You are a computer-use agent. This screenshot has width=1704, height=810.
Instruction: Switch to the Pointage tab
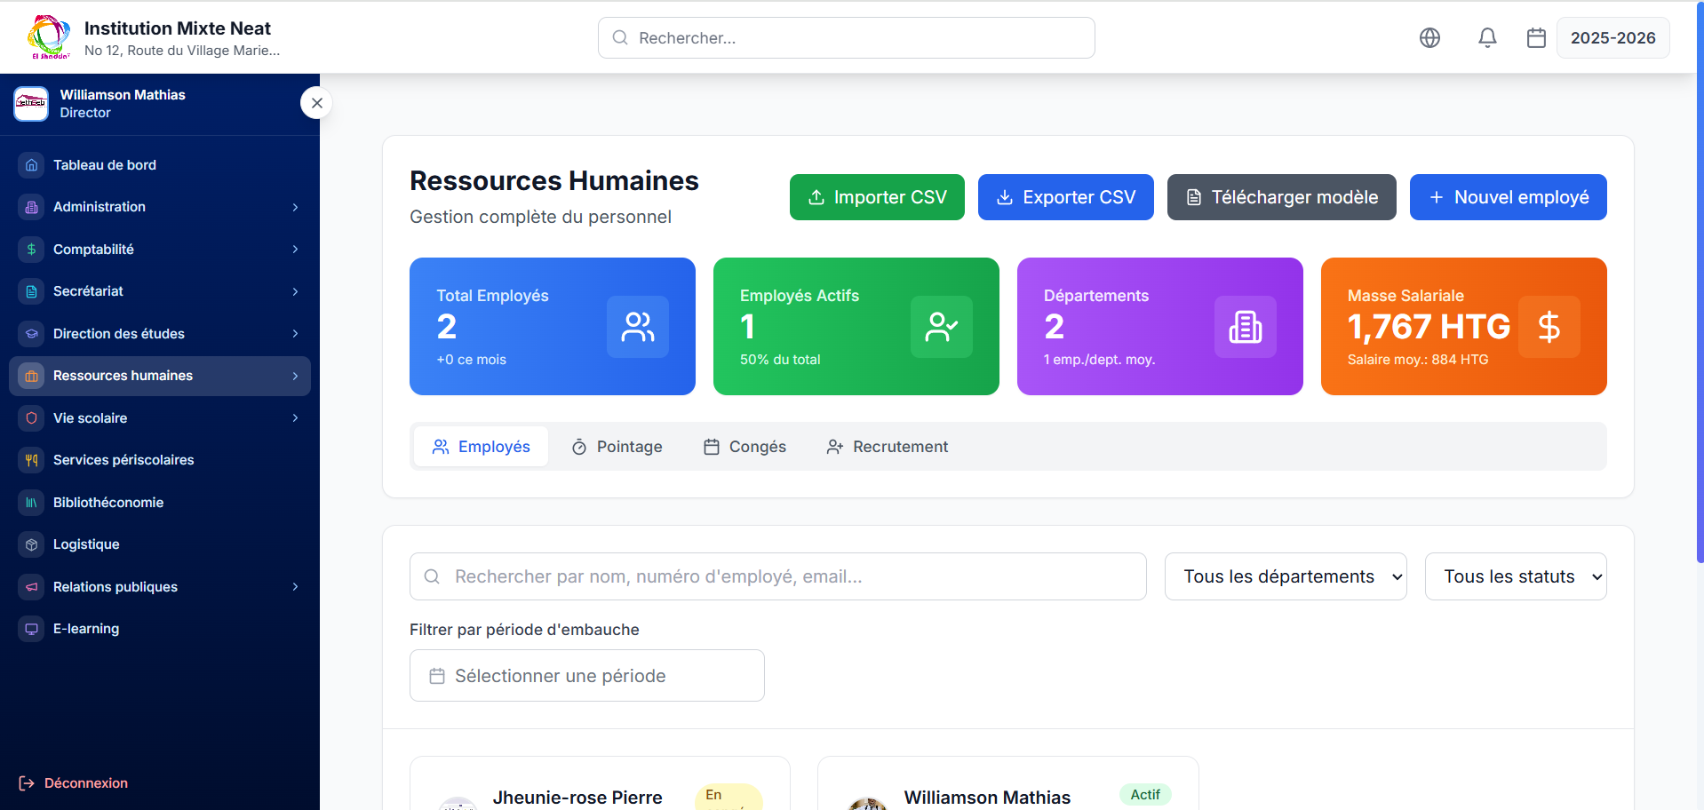[617, 447]
